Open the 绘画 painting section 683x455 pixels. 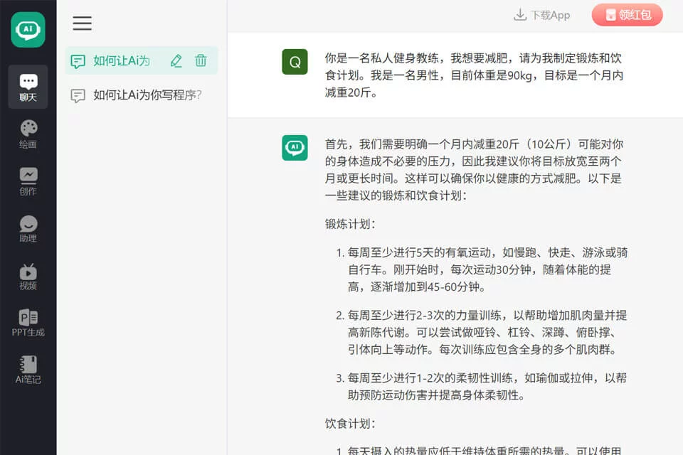[x=28, y=134]
